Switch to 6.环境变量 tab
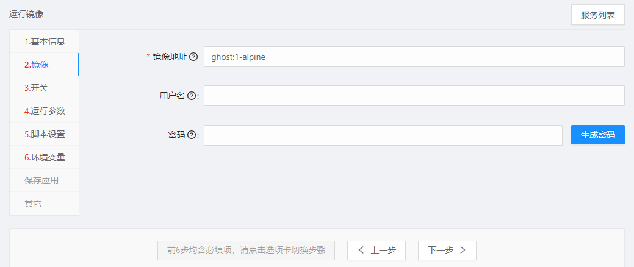Image resolution: width=634 pixels, height=267 pixels. click(x=45, y=157)
